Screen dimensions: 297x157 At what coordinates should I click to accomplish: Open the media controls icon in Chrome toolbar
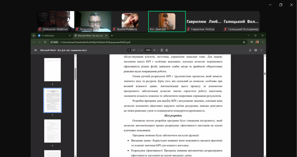pos(251,42)
